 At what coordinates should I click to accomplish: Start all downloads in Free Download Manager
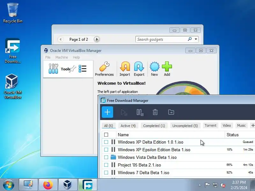point(124,112)
